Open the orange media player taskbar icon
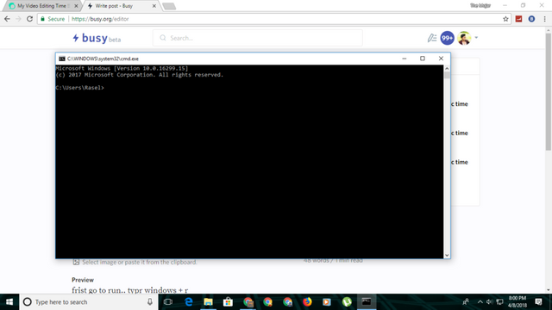 click(x=327, y=302)
